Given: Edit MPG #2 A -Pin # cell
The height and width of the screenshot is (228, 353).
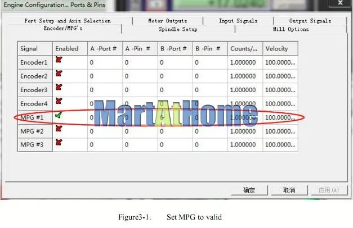Looking at the screenshot, I should pos(140,131).
